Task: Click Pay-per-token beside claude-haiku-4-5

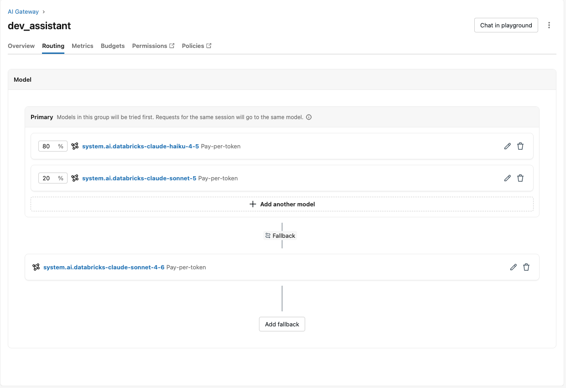Action: click(x=220, y=146)
